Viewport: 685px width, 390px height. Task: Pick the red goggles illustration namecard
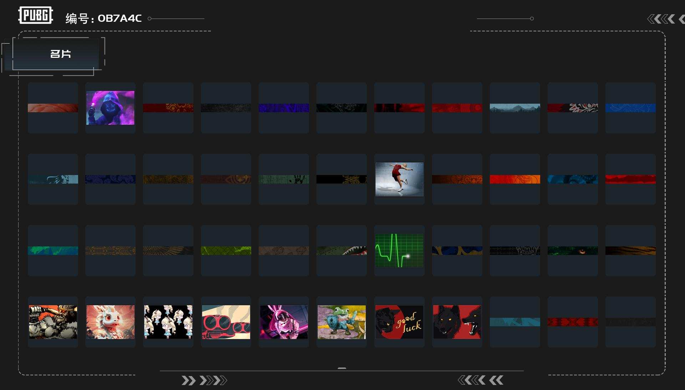click(226, 322)
